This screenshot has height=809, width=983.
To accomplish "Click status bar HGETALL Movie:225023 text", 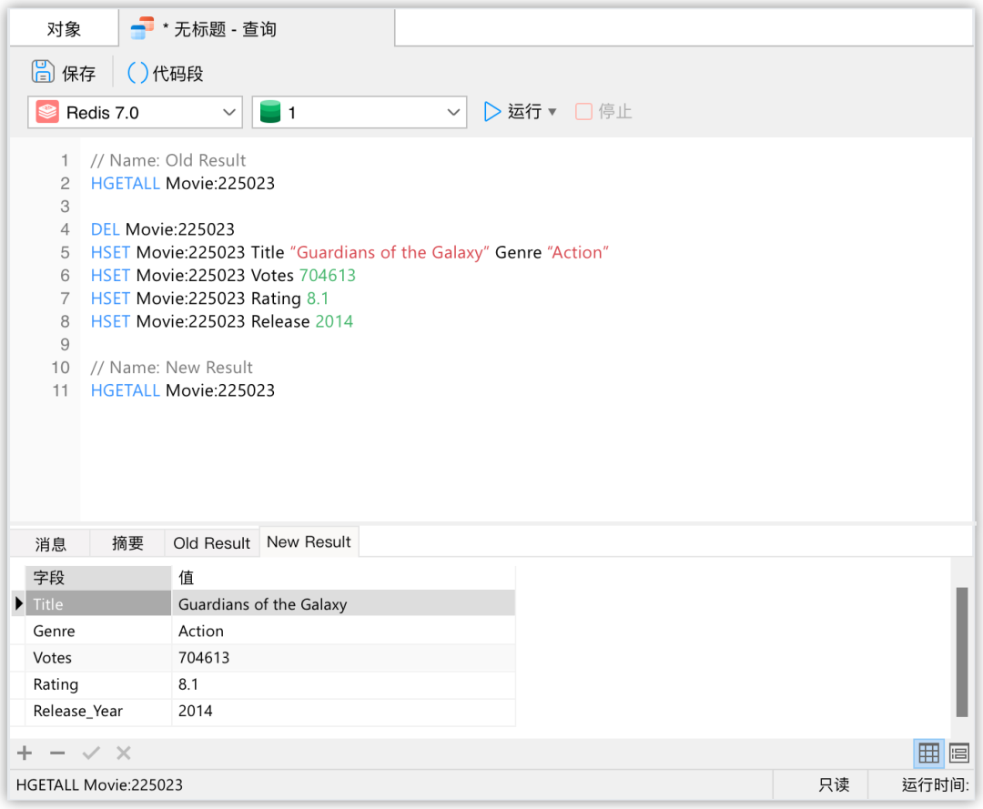I will pos(100,784).
